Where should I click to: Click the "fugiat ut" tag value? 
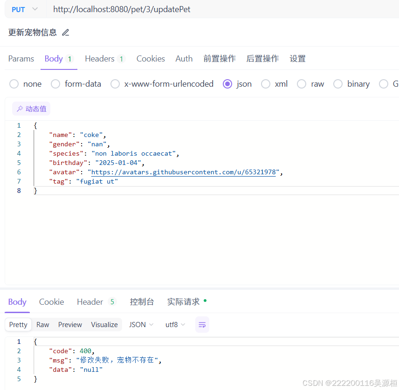point(97,182)
